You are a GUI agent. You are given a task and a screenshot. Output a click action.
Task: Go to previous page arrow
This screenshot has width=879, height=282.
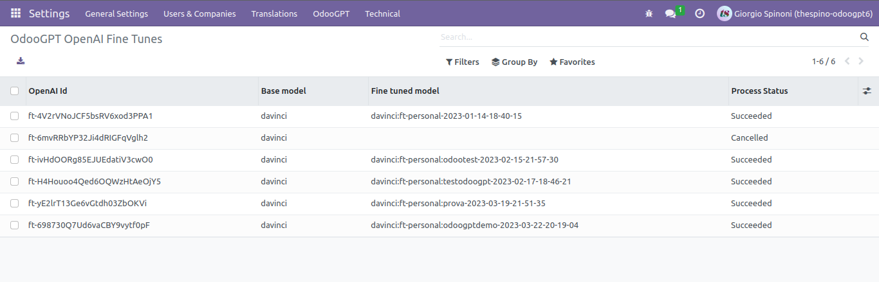tap(847, 62)
